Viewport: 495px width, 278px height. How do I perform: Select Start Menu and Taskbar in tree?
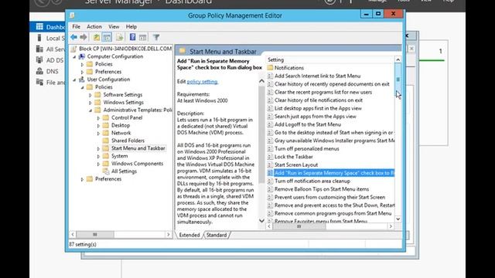[138, 148]
